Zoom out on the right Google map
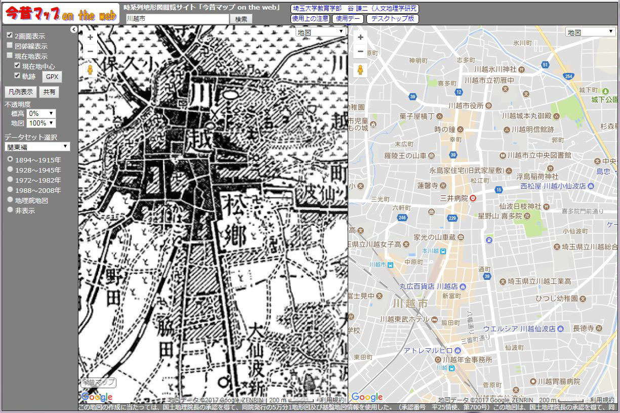The image size is (620, 413). click(360, 51)
